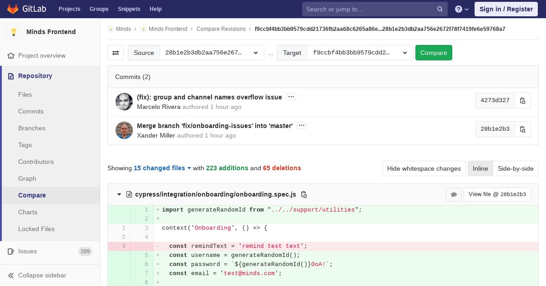The image size is (546, 286).
Task: Click the search magnifier icon
Action: tap(440, 9)
